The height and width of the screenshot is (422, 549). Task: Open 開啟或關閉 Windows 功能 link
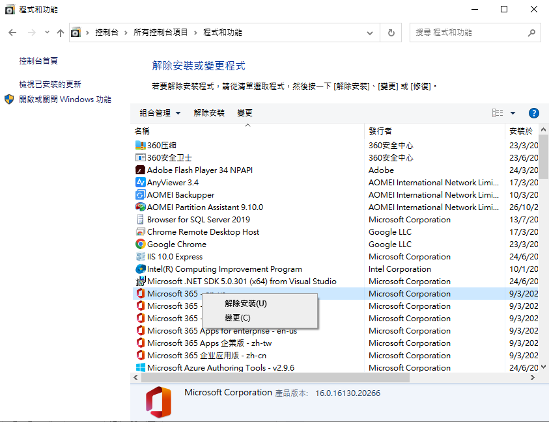pos(65,99)
